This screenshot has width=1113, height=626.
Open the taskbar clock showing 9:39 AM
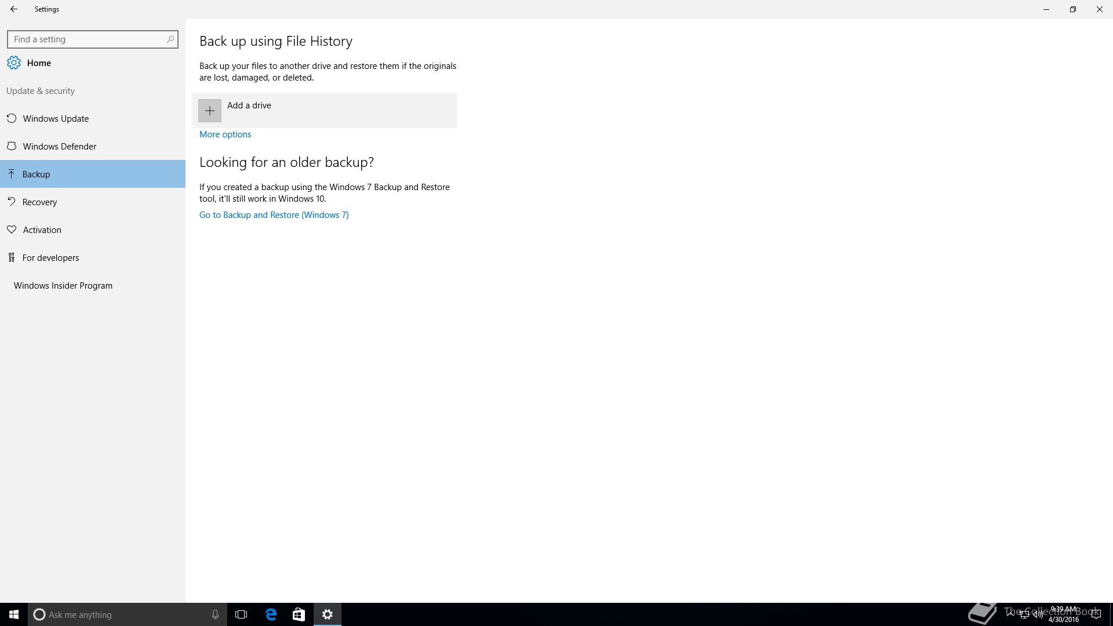click(1063, 614)
